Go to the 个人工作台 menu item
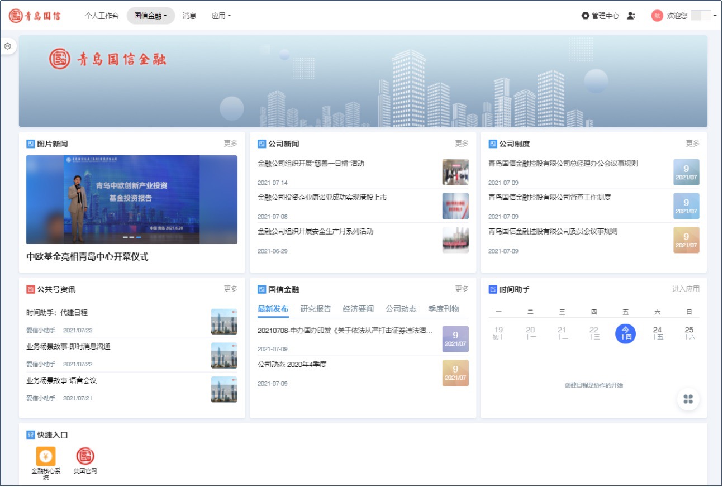This screenshot has height=487, width=723. tap(102, 16)
